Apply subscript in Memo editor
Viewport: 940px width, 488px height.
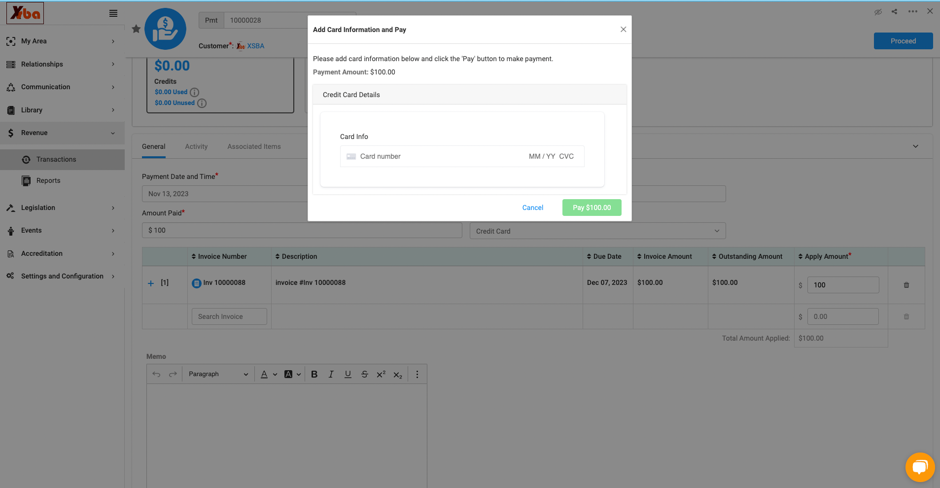click(398, 375)
